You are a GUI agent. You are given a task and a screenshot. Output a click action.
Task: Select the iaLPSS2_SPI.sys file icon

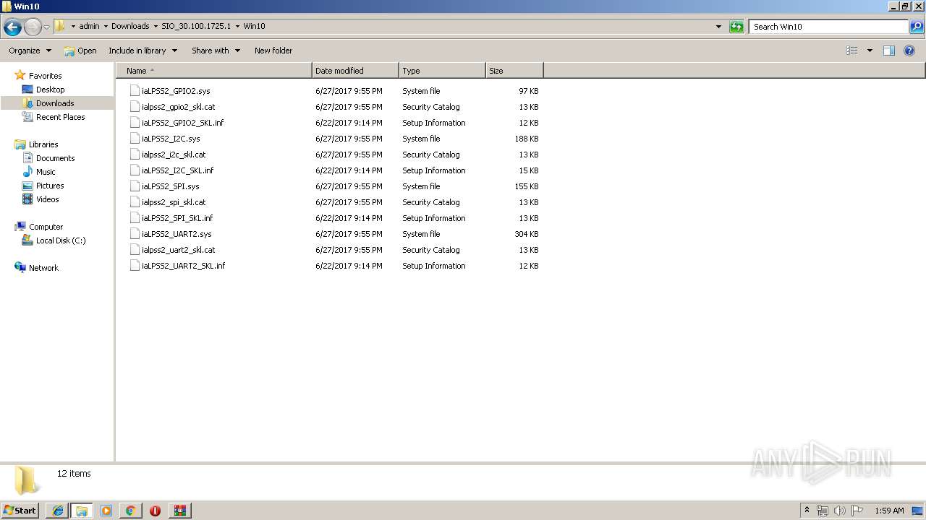tap(135, 186)
